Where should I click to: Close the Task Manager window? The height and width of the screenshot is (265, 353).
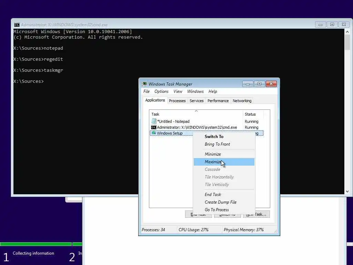(271, 84)
